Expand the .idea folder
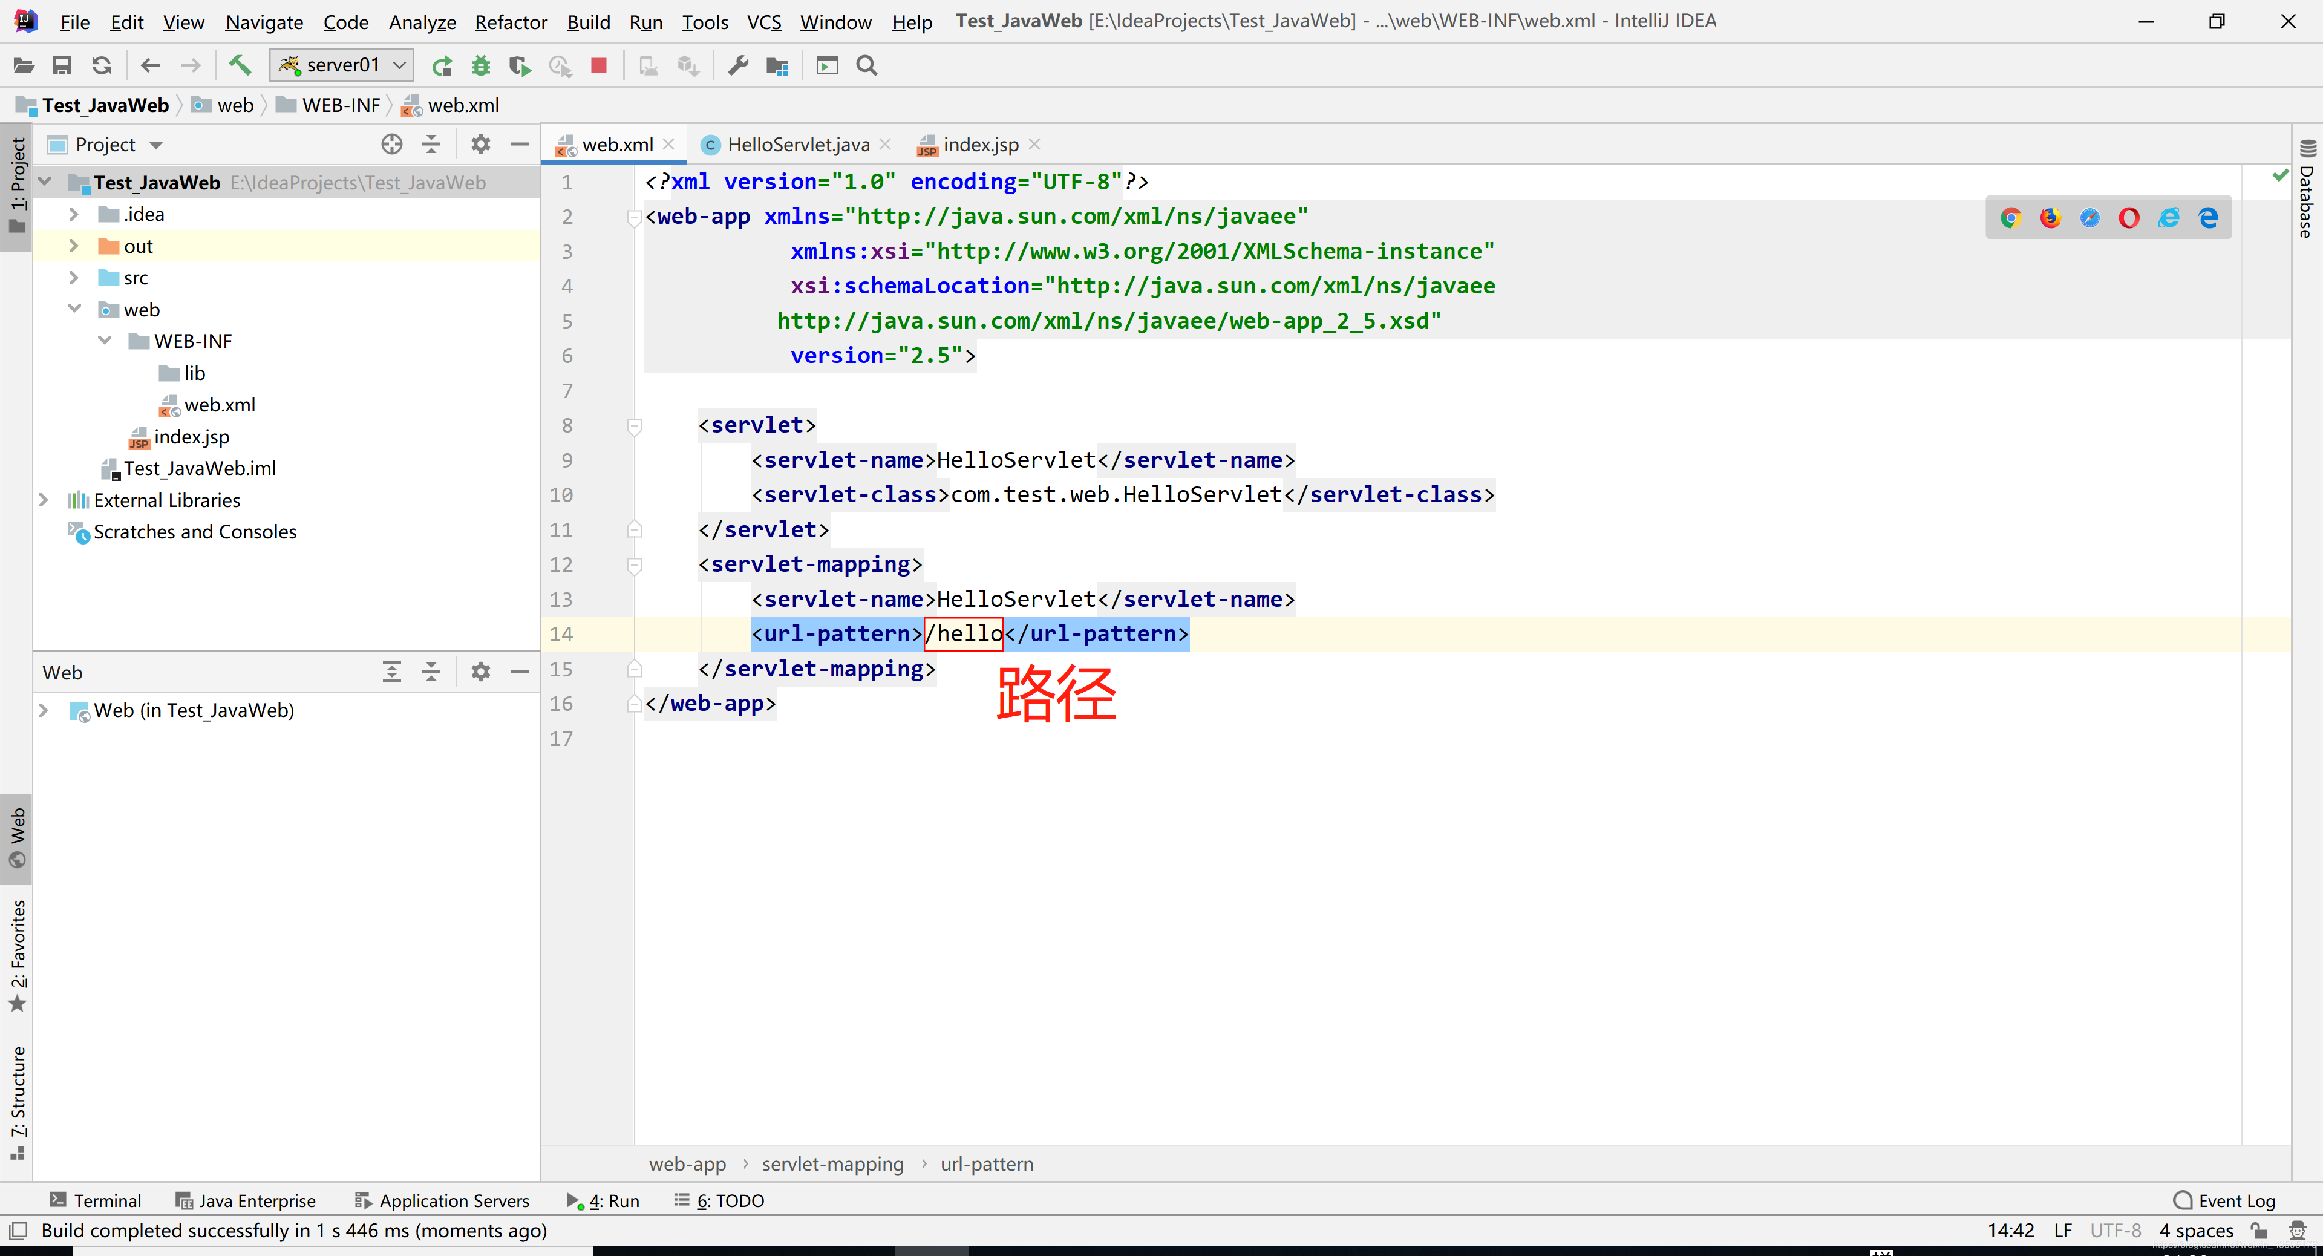The image size is (2323, 1256). (74, 214)
